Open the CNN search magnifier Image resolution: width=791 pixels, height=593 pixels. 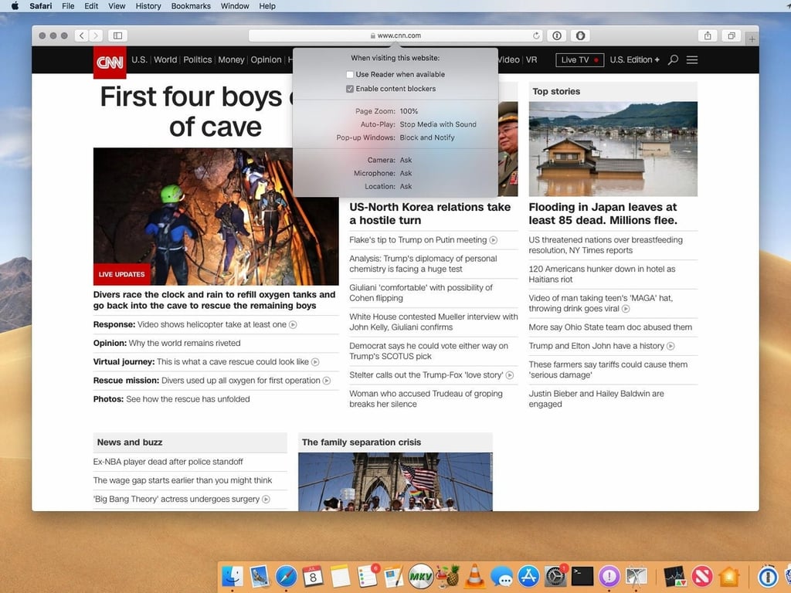pos(673,60)
